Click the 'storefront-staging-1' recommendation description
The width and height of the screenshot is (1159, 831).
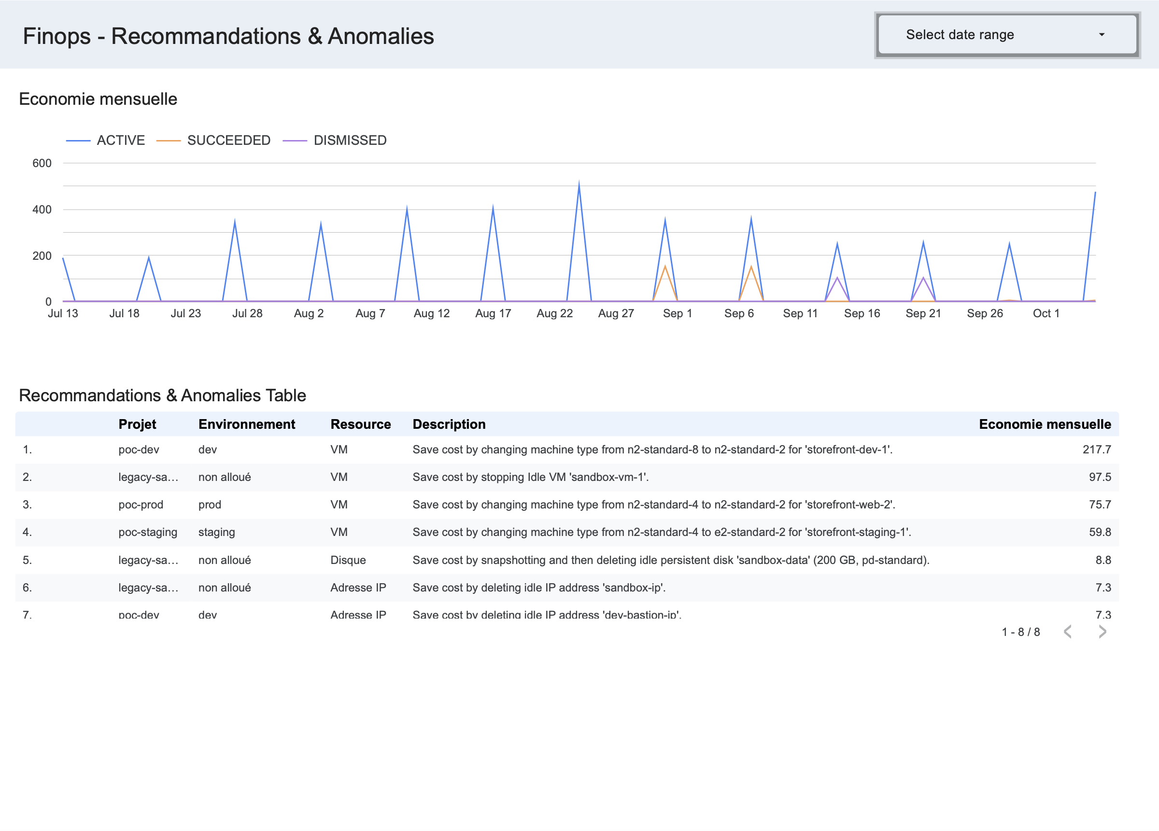662,533
